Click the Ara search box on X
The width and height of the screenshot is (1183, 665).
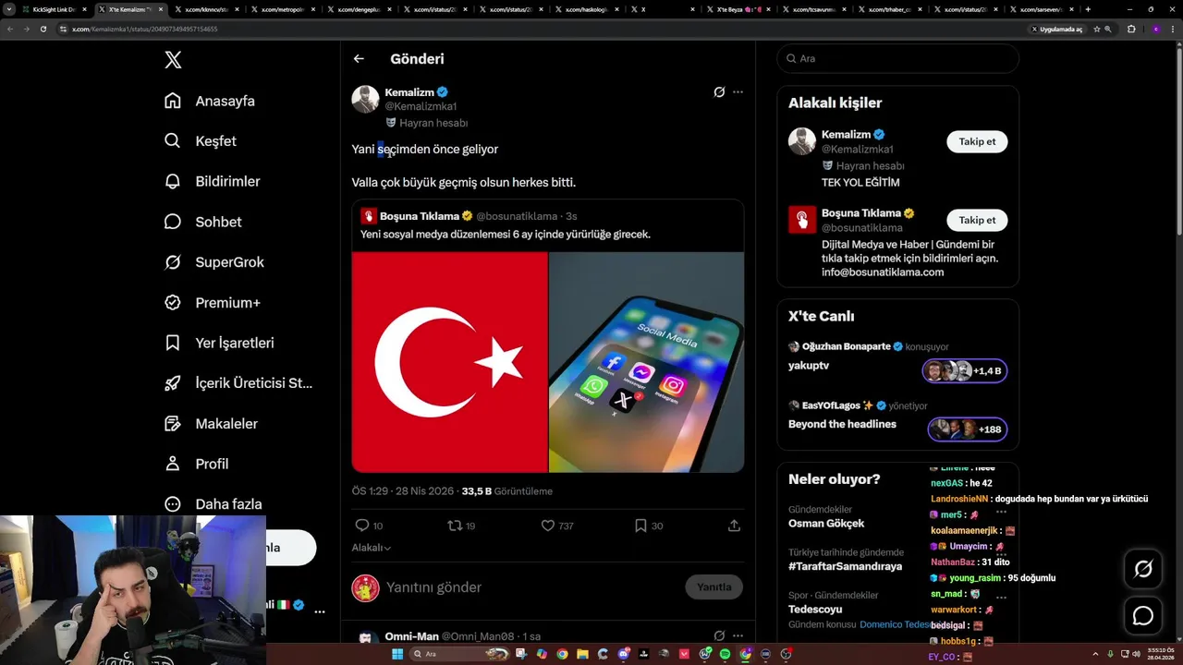897,58
